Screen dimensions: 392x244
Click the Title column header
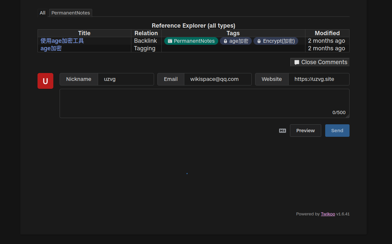[84, 33]
